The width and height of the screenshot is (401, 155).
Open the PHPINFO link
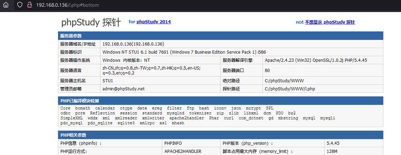coord(173,143)
